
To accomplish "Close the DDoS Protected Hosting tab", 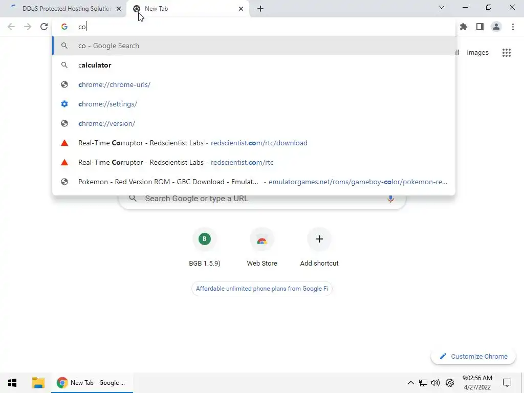I will pos(119,9).
